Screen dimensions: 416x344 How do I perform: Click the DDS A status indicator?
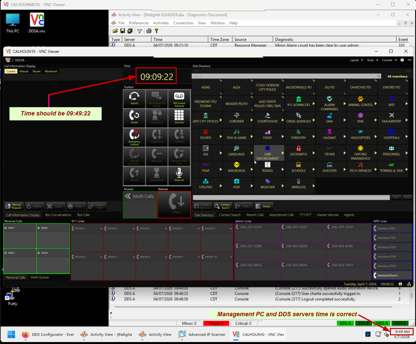(345, 323)
